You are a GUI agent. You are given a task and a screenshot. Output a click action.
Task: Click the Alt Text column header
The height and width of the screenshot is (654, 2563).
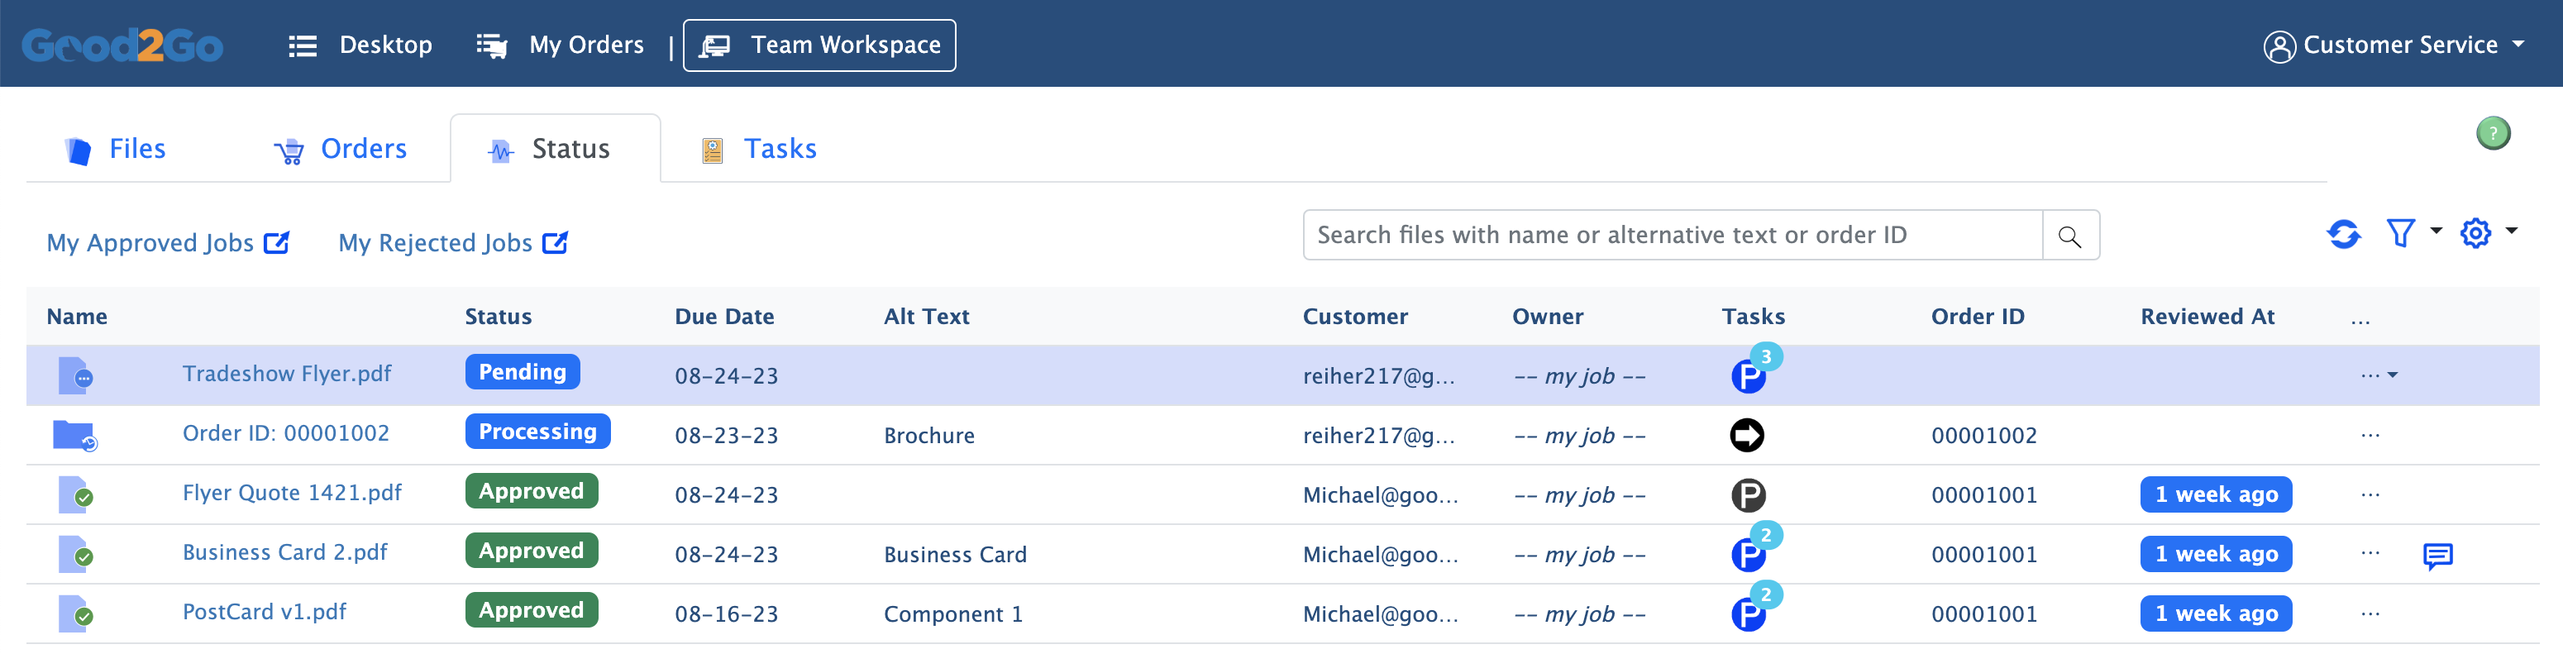(925, 317)
